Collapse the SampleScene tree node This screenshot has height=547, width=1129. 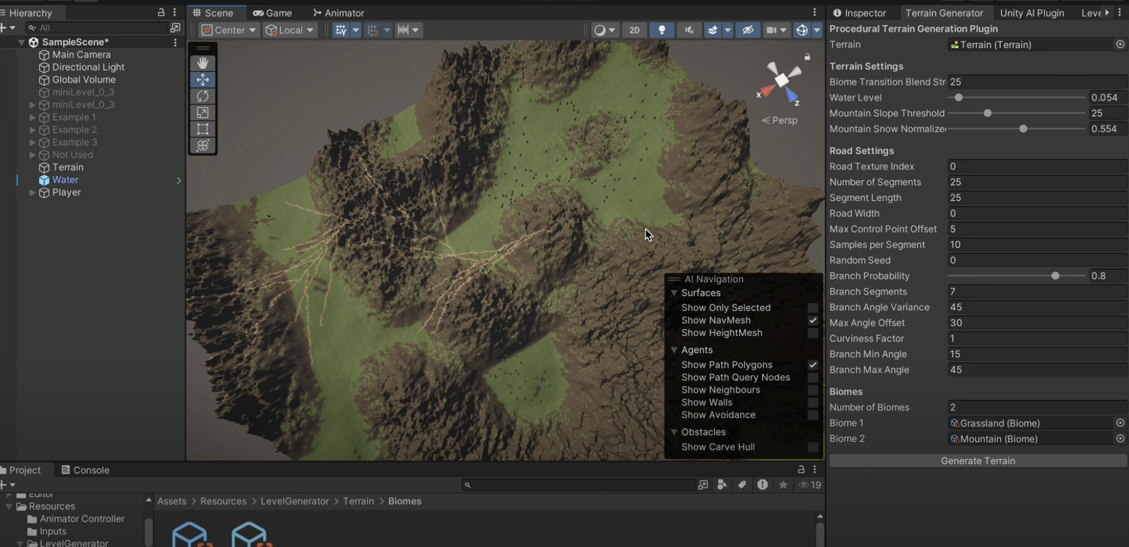coord(21,42)
